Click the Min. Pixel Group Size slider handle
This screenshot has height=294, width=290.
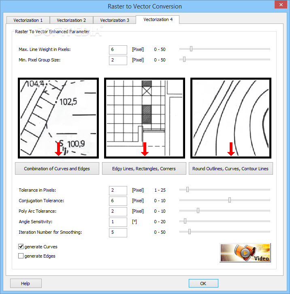click(184, 59)
